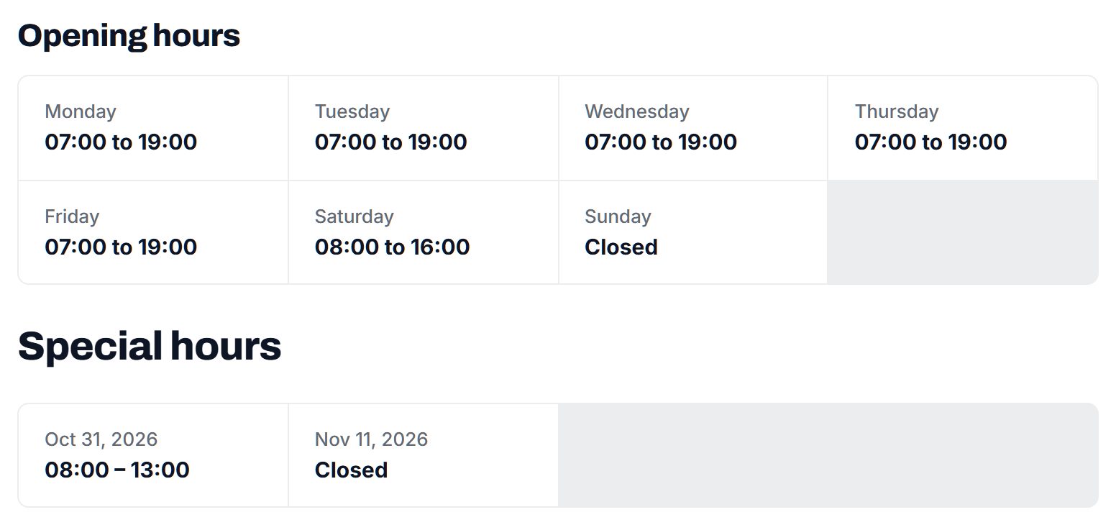The width and height of the screenshot is (1116, 525).
Task: Click the Wednesday 07:00 to 19:00 time
Action: pos(661,142)
